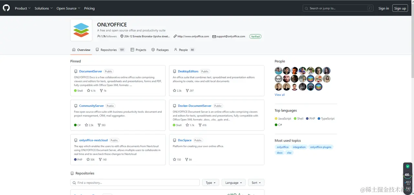414x195 pixels.
Task: Click the DesktopEditors fork count 297
Action: [190, 91]
